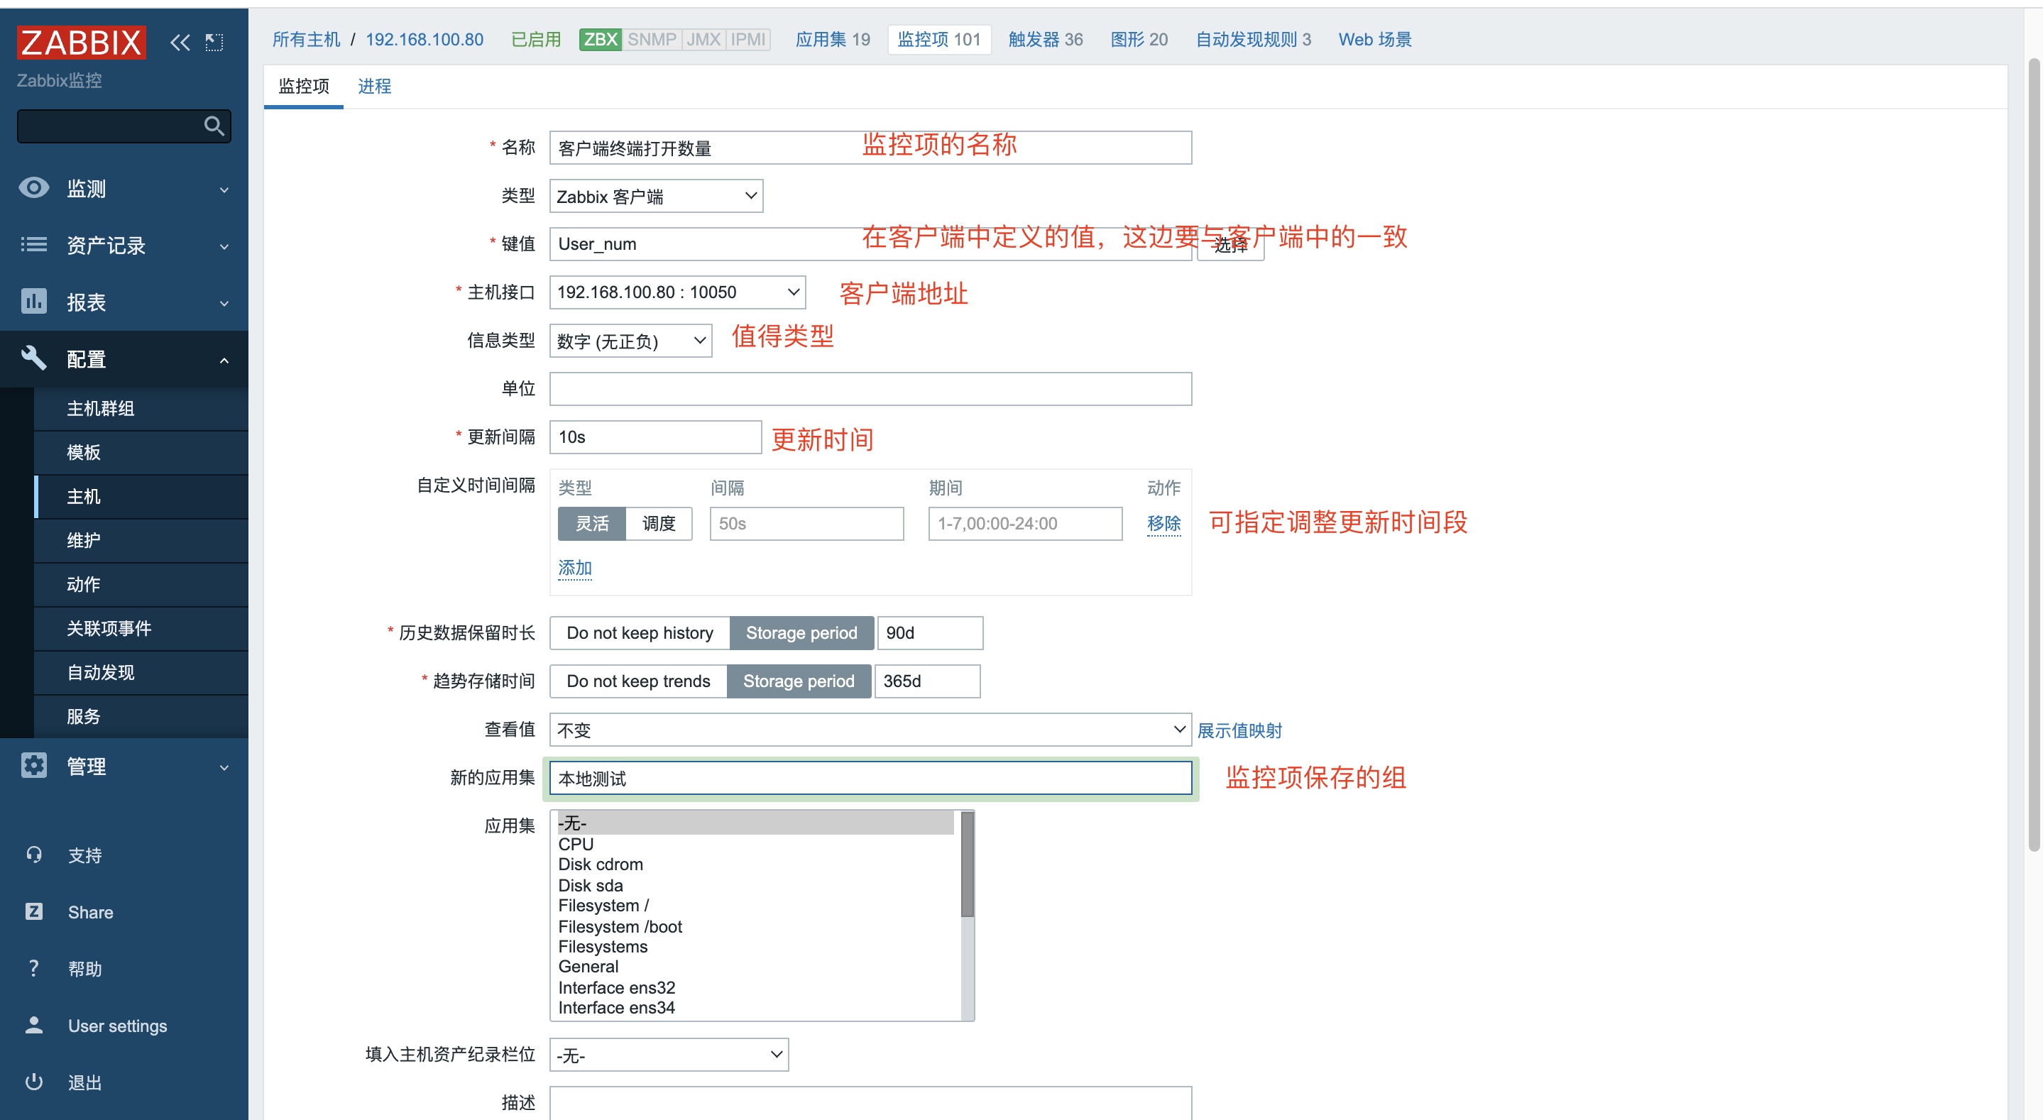Image resolution: width=2043 pixels, height=1120 pixels.
Task: Switch history setting to Do not keep history
Action: click(x=639, y=632)
